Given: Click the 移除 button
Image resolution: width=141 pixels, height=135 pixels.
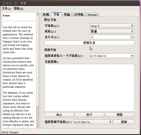Looking at the screenshot, I should (x=120, y=115).
